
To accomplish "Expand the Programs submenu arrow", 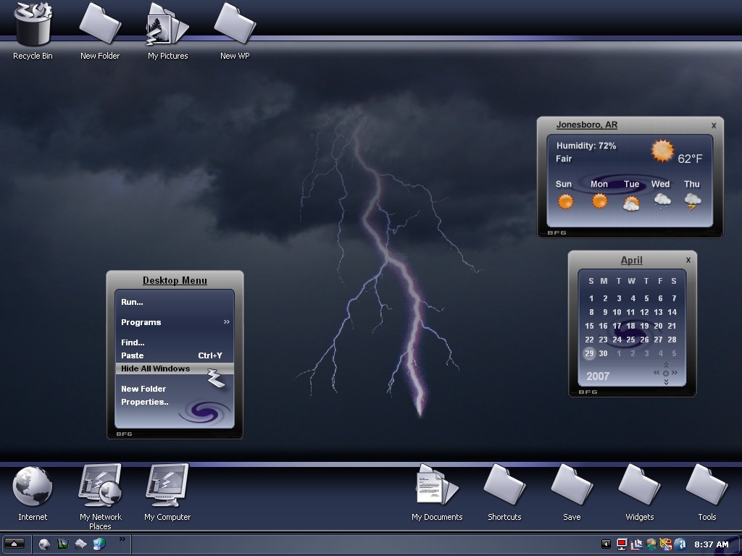I will pyautogui.click(x=227, y=322).
